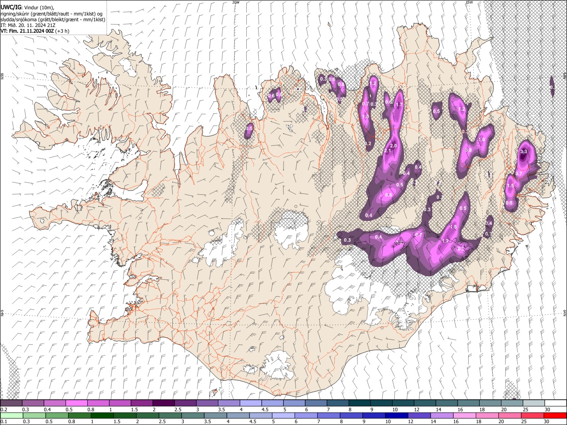Click the red rain swatch between 25 and 30

tap(532, 415)
